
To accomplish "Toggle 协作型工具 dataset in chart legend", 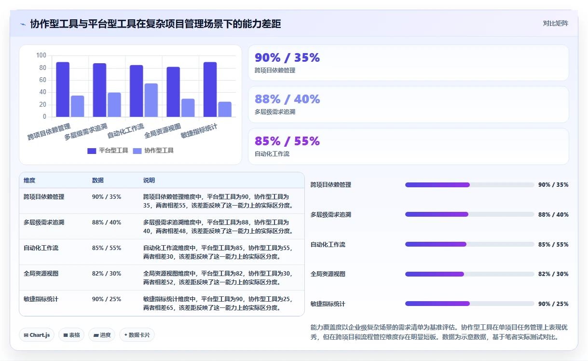I will pyautogui.click(x=153, y=151).
